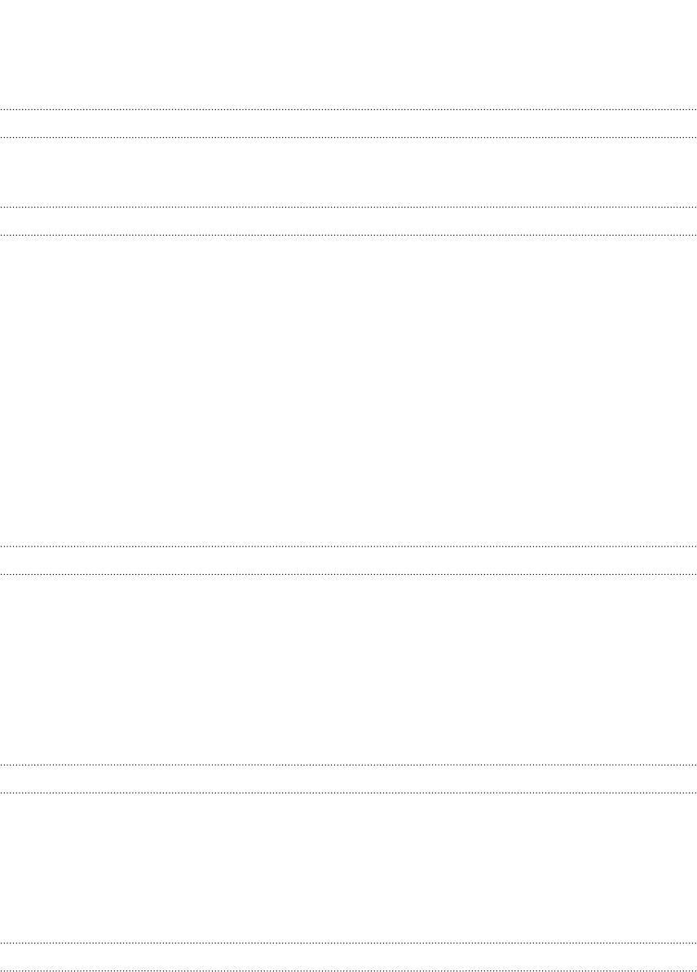Click the ninth dotted answer line
Screen dimensions: 697x972
(348, 943)
